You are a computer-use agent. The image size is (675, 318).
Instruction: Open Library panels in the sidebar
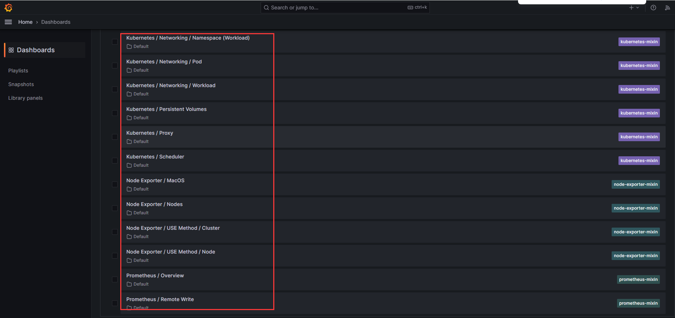coord(25,98)
